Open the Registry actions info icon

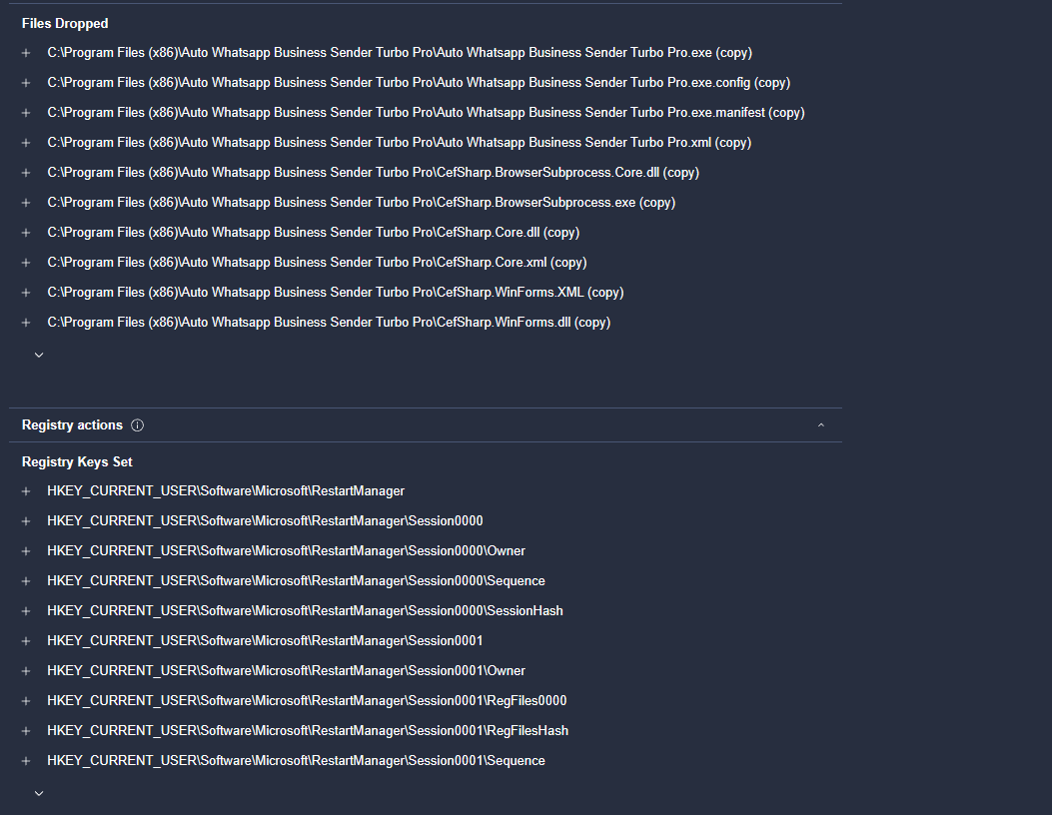point(138,425)
